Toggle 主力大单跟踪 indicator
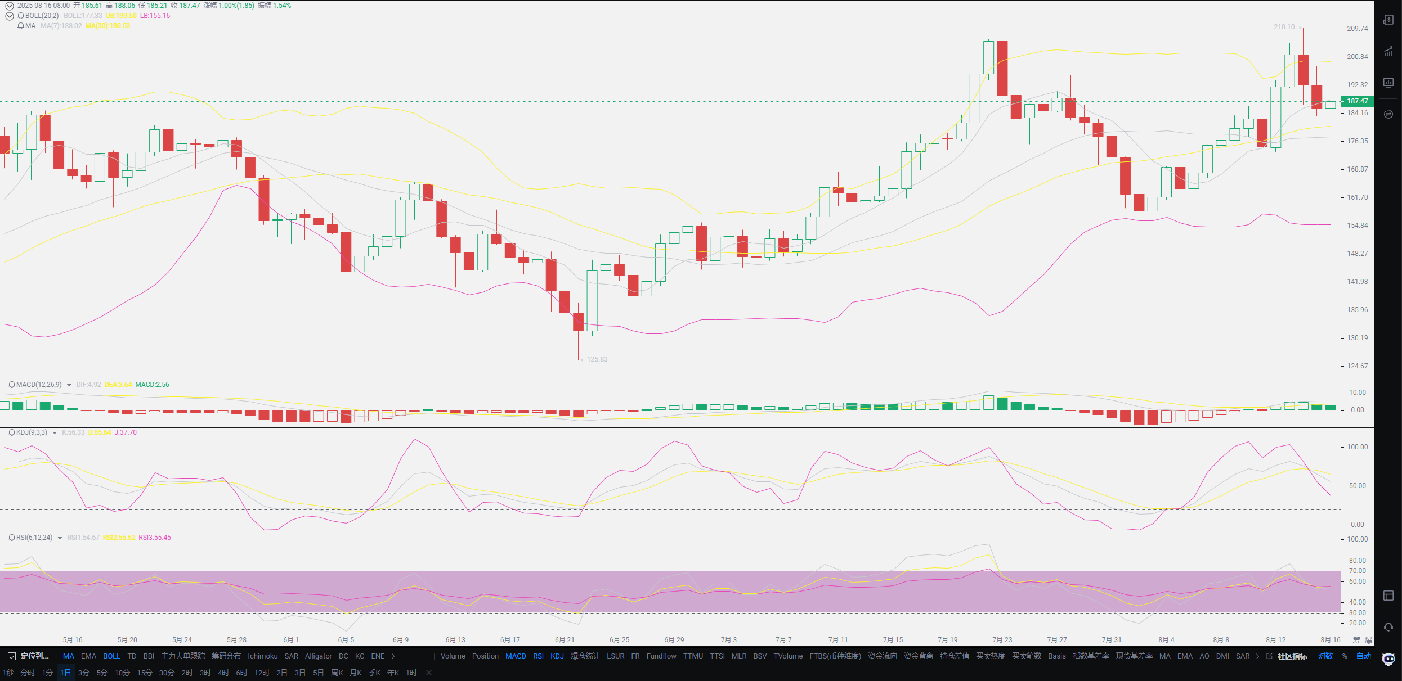This screenshot has height=681, width=1402. click(183, 656)
